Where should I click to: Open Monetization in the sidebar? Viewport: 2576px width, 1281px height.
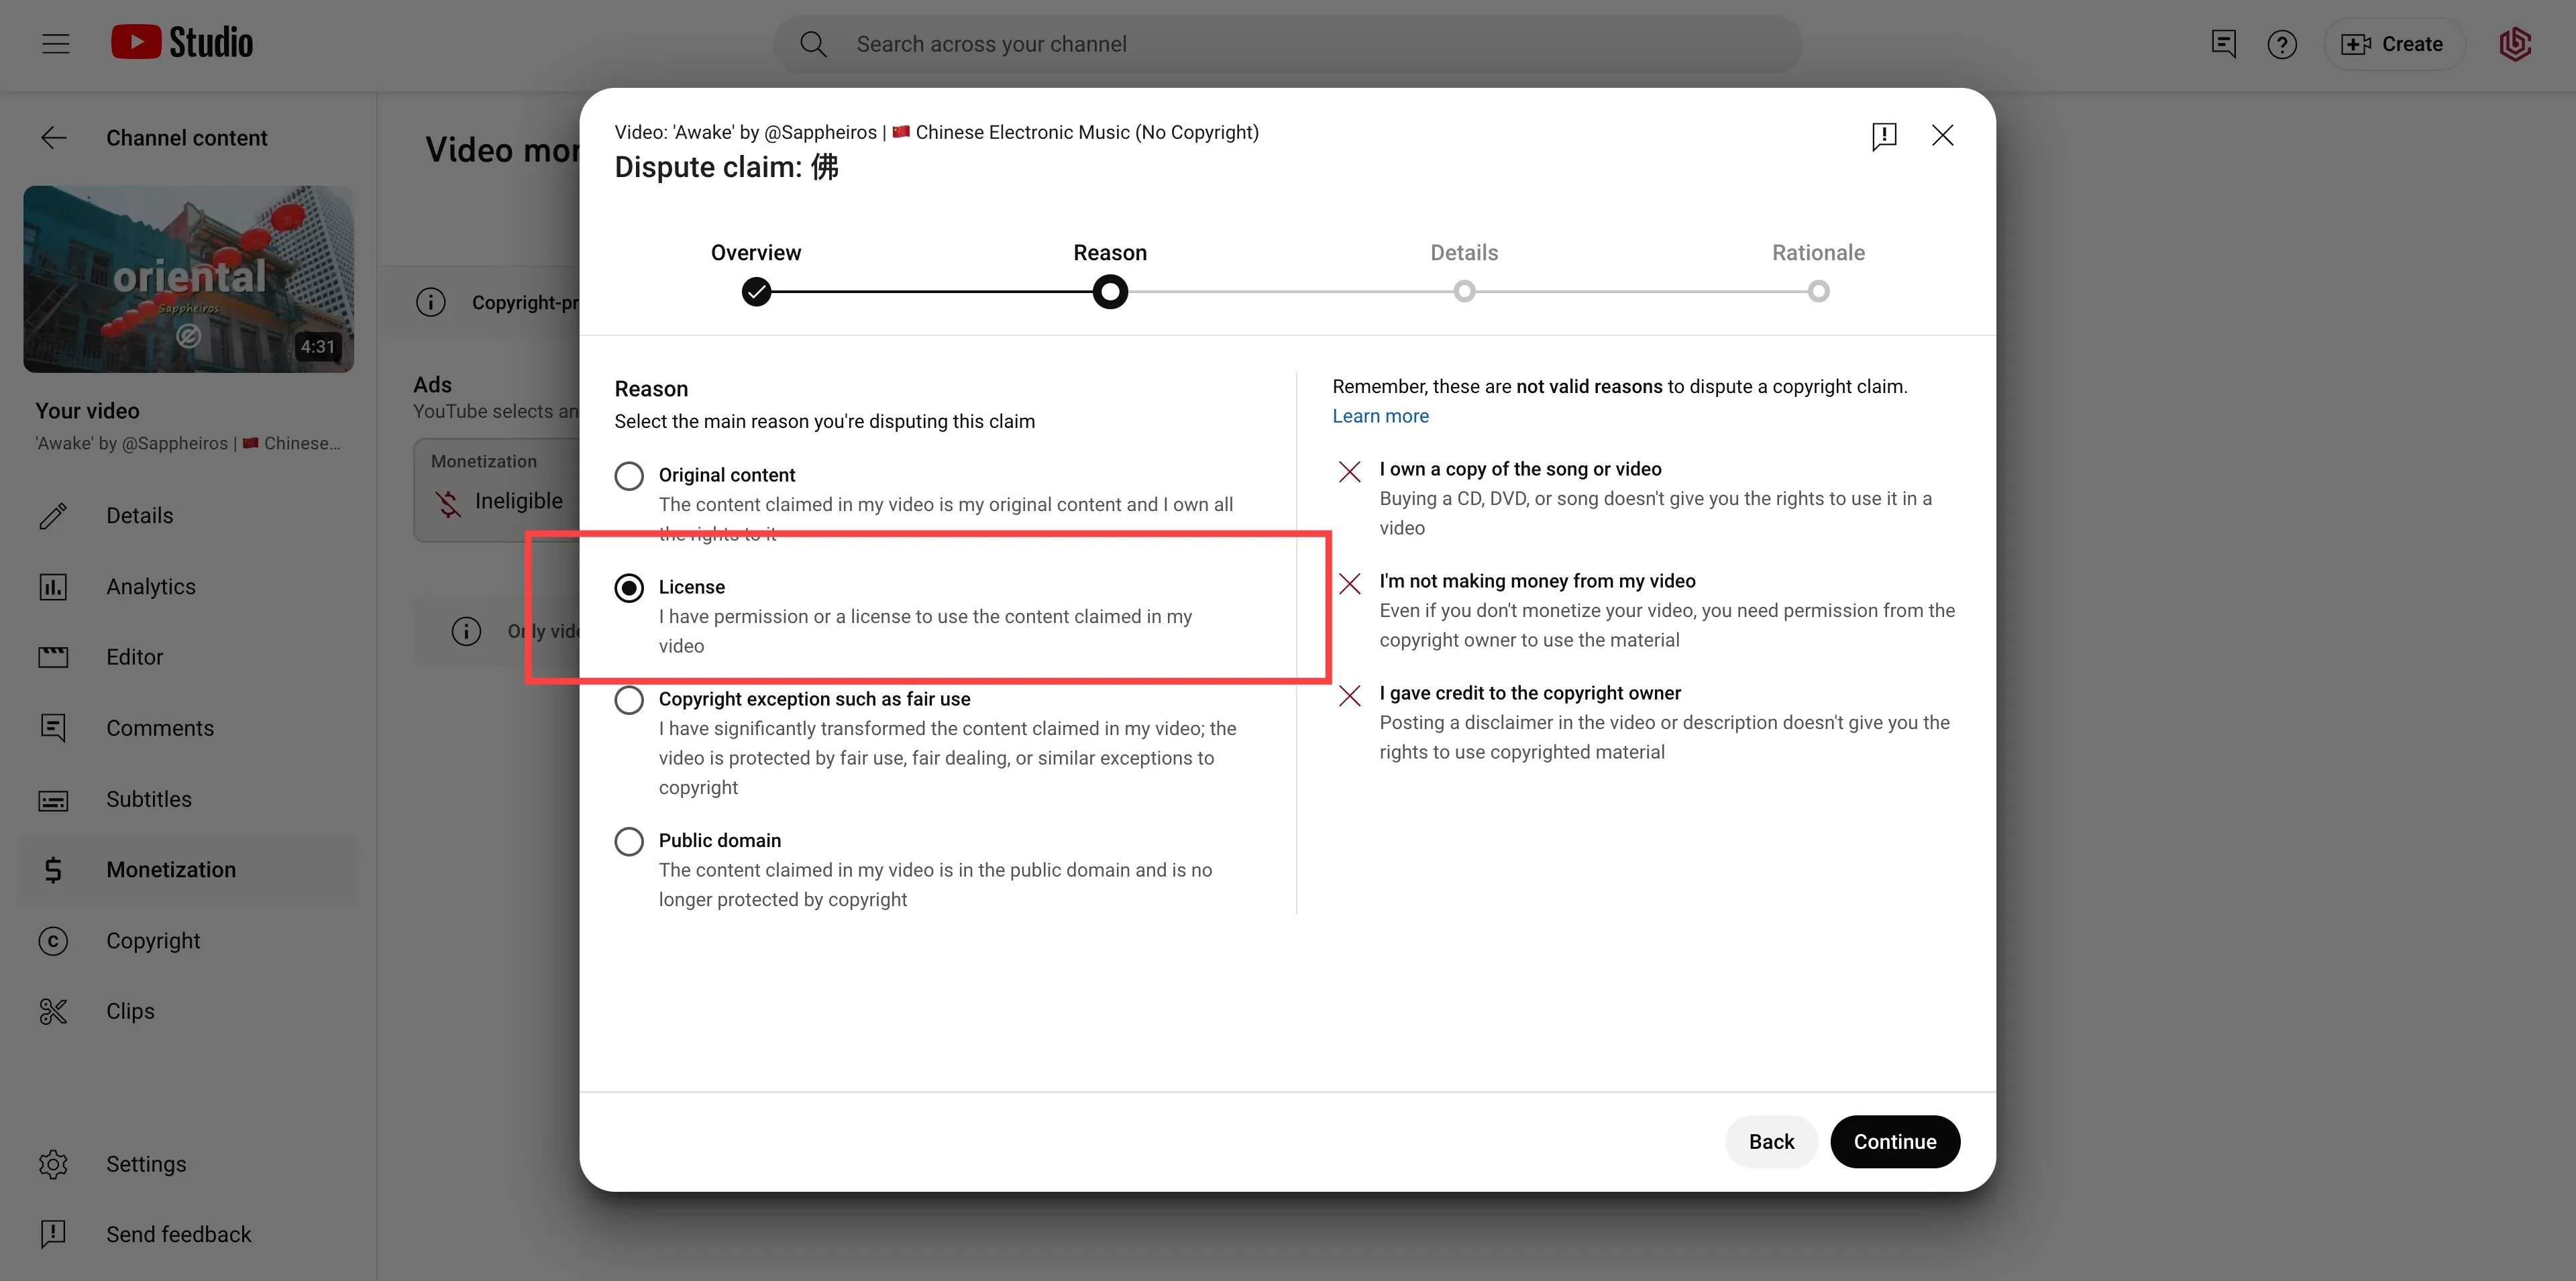tap(189, 870)
